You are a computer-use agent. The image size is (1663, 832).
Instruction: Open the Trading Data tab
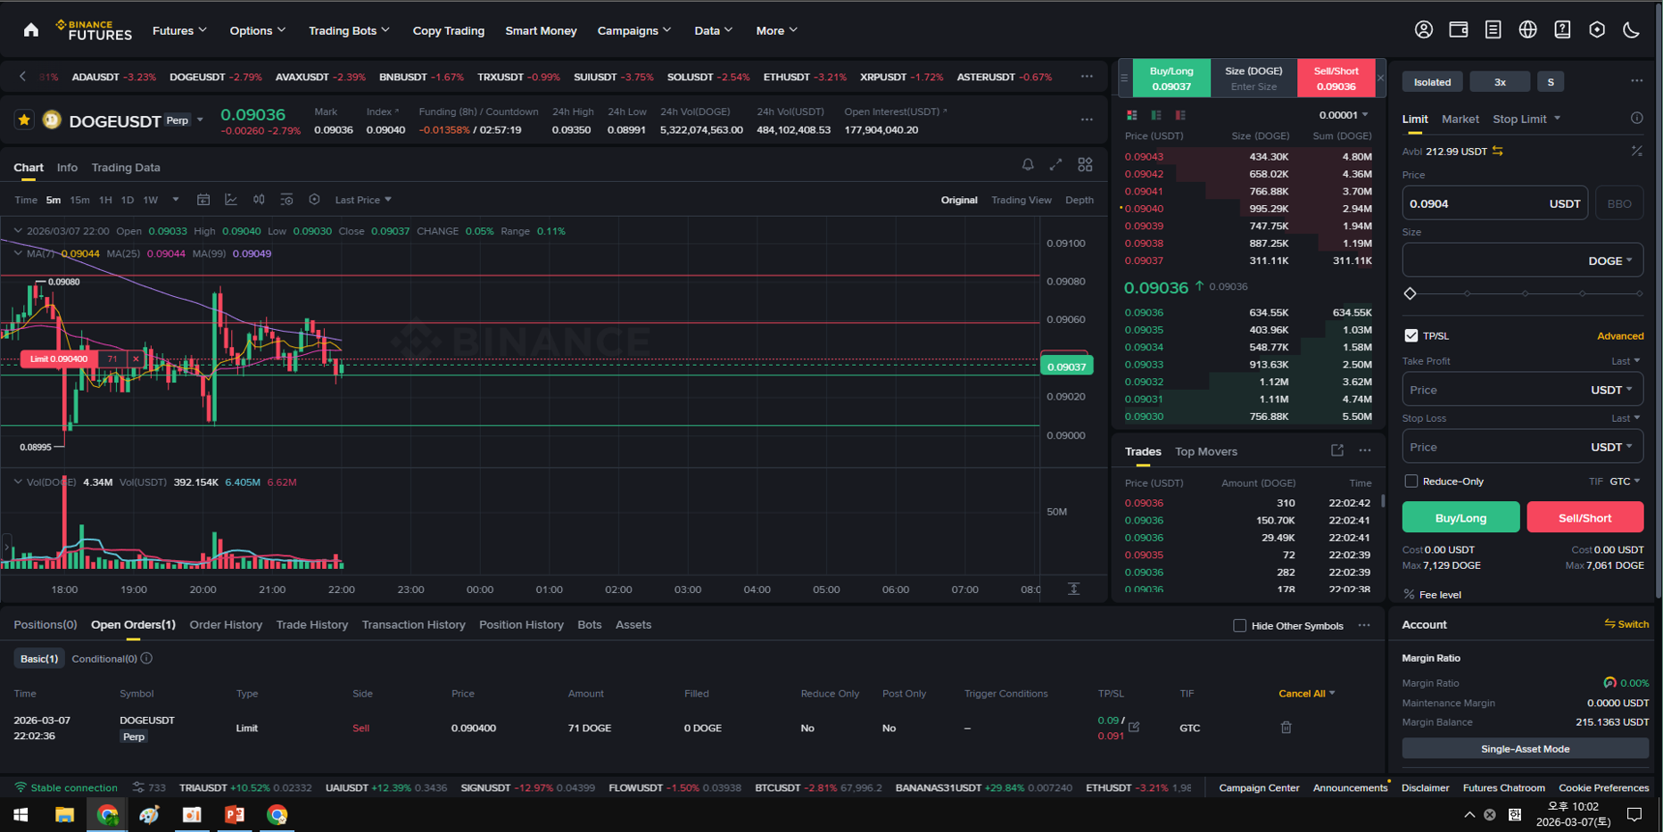(x=126, y=167)
